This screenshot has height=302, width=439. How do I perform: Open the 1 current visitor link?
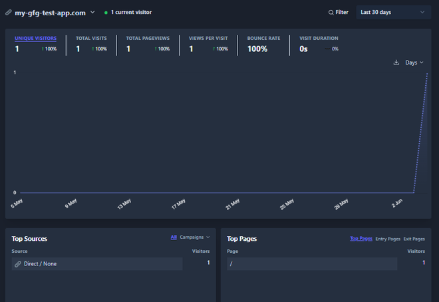[x=131, y=13]
